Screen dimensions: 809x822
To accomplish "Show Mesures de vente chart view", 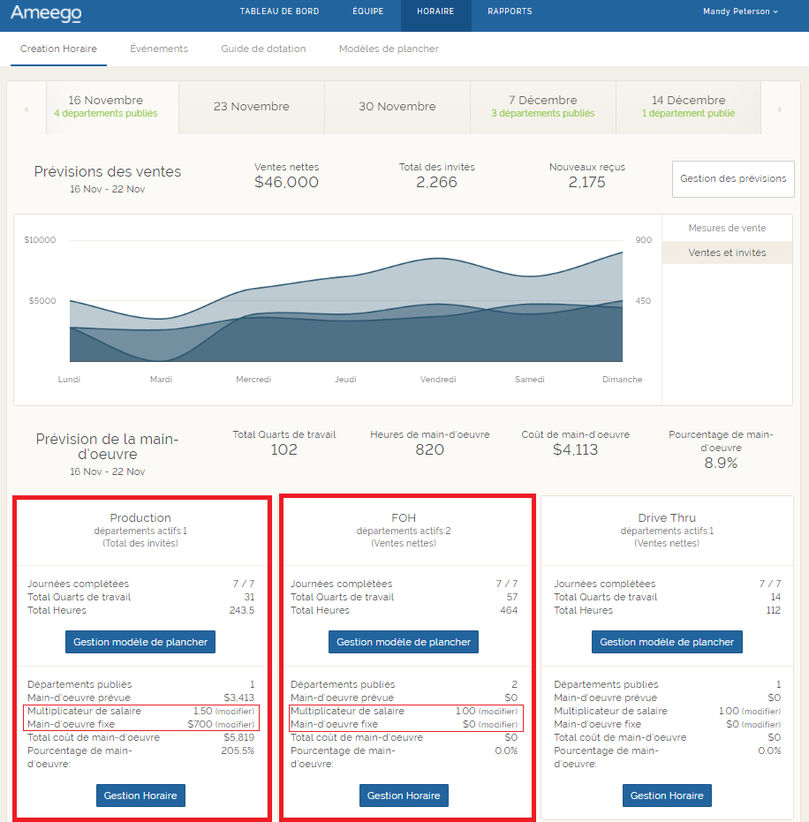I will point(727,228).
